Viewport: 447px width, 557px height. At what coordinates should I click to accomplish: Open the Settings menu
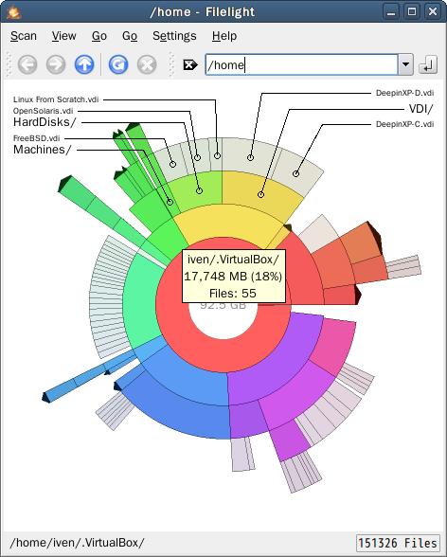[x=174, y=36]
